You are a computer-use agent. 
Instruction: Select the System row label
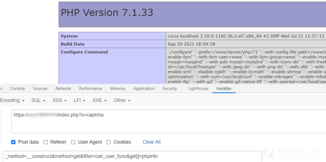[x=69, y=36]
